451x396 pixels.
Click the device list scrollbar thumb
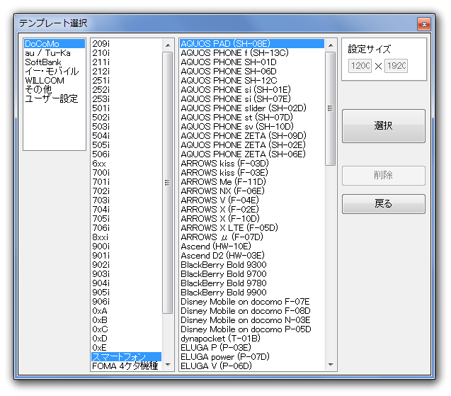[x=331, y=108]
